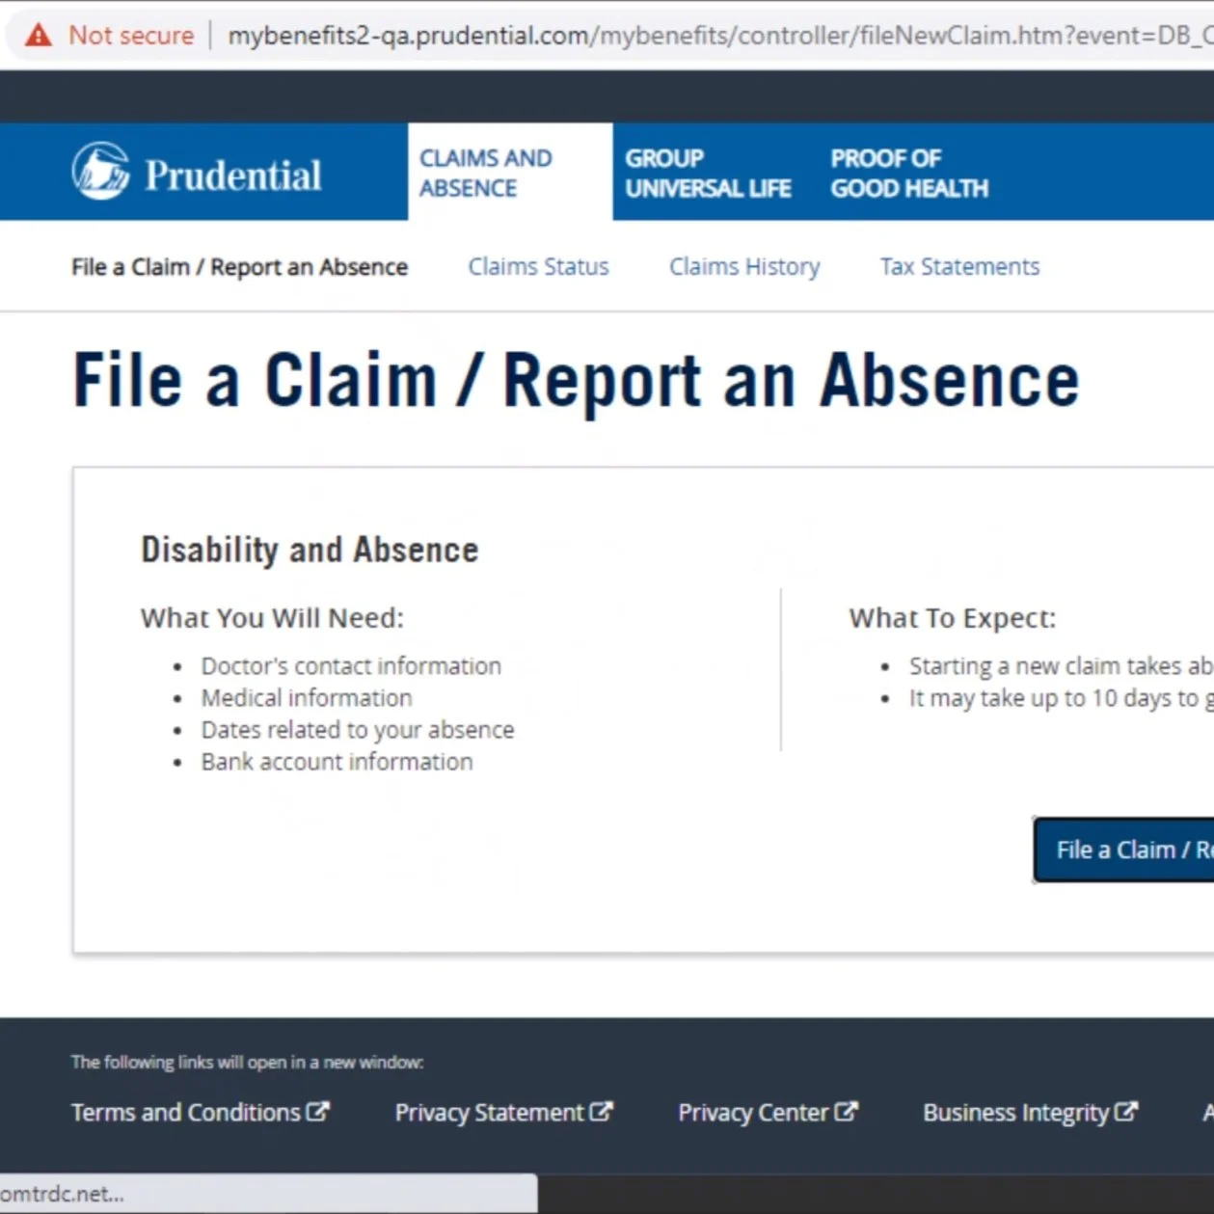Click the red warning triangle icon
Viewport: 1214px width, 1214px height.
38,35
